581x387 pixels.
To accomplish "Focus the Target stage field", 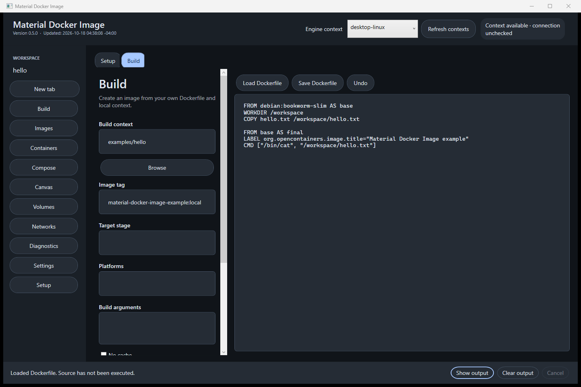I will (x=157, y=243).
